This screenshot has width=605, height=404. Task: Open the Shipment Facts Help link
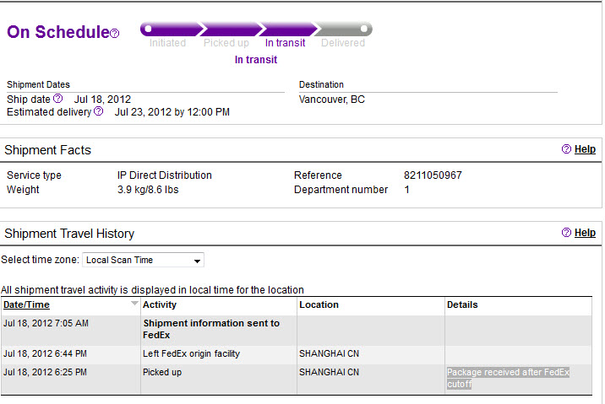585,149
